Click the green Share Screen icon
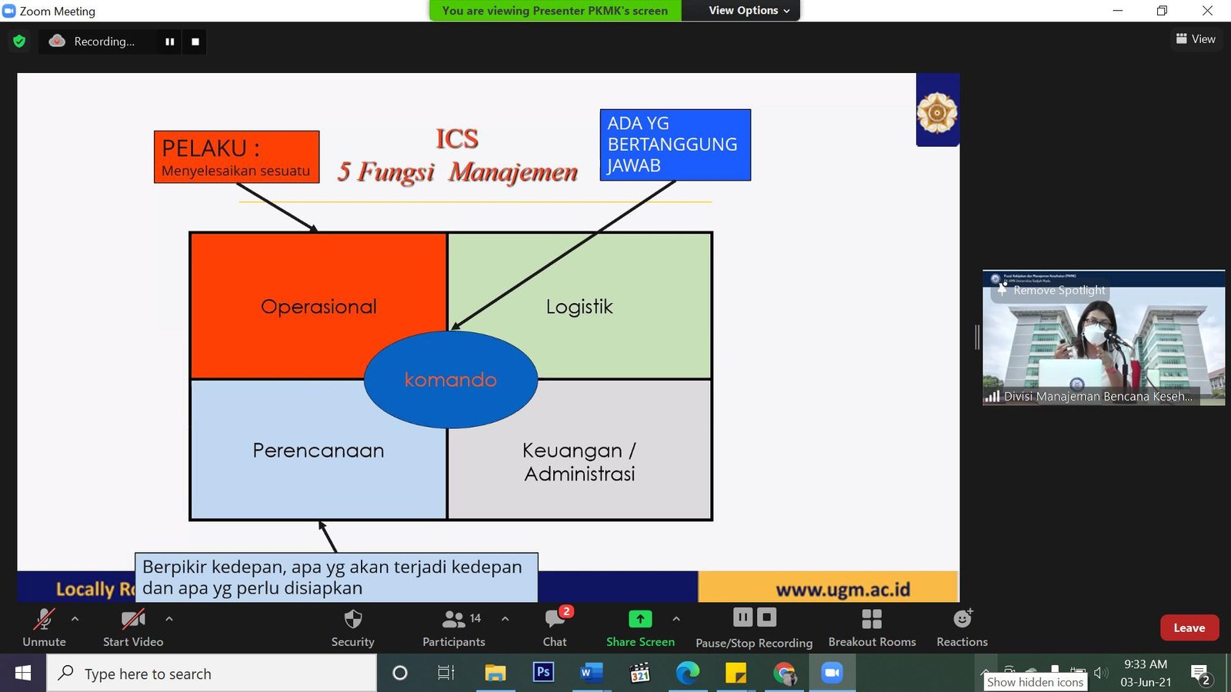Viewport: 1231px width, 692px height. point(640,619)
